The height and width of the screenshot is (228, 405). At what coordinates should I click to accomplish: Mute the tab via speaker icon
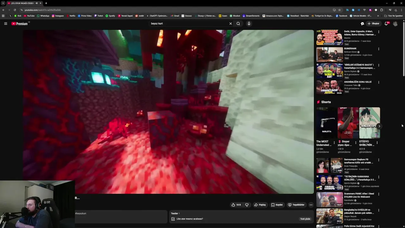[x=37, y=3]
